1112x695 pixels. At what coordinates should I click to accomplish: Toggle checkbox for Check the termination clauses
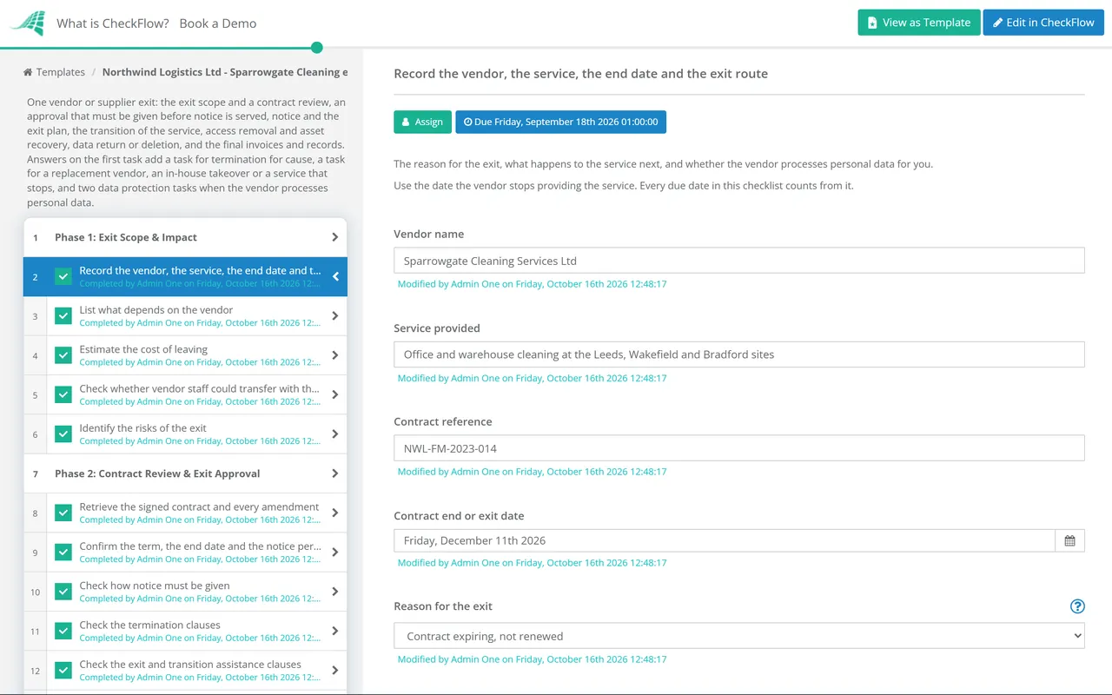coord(63,631)
